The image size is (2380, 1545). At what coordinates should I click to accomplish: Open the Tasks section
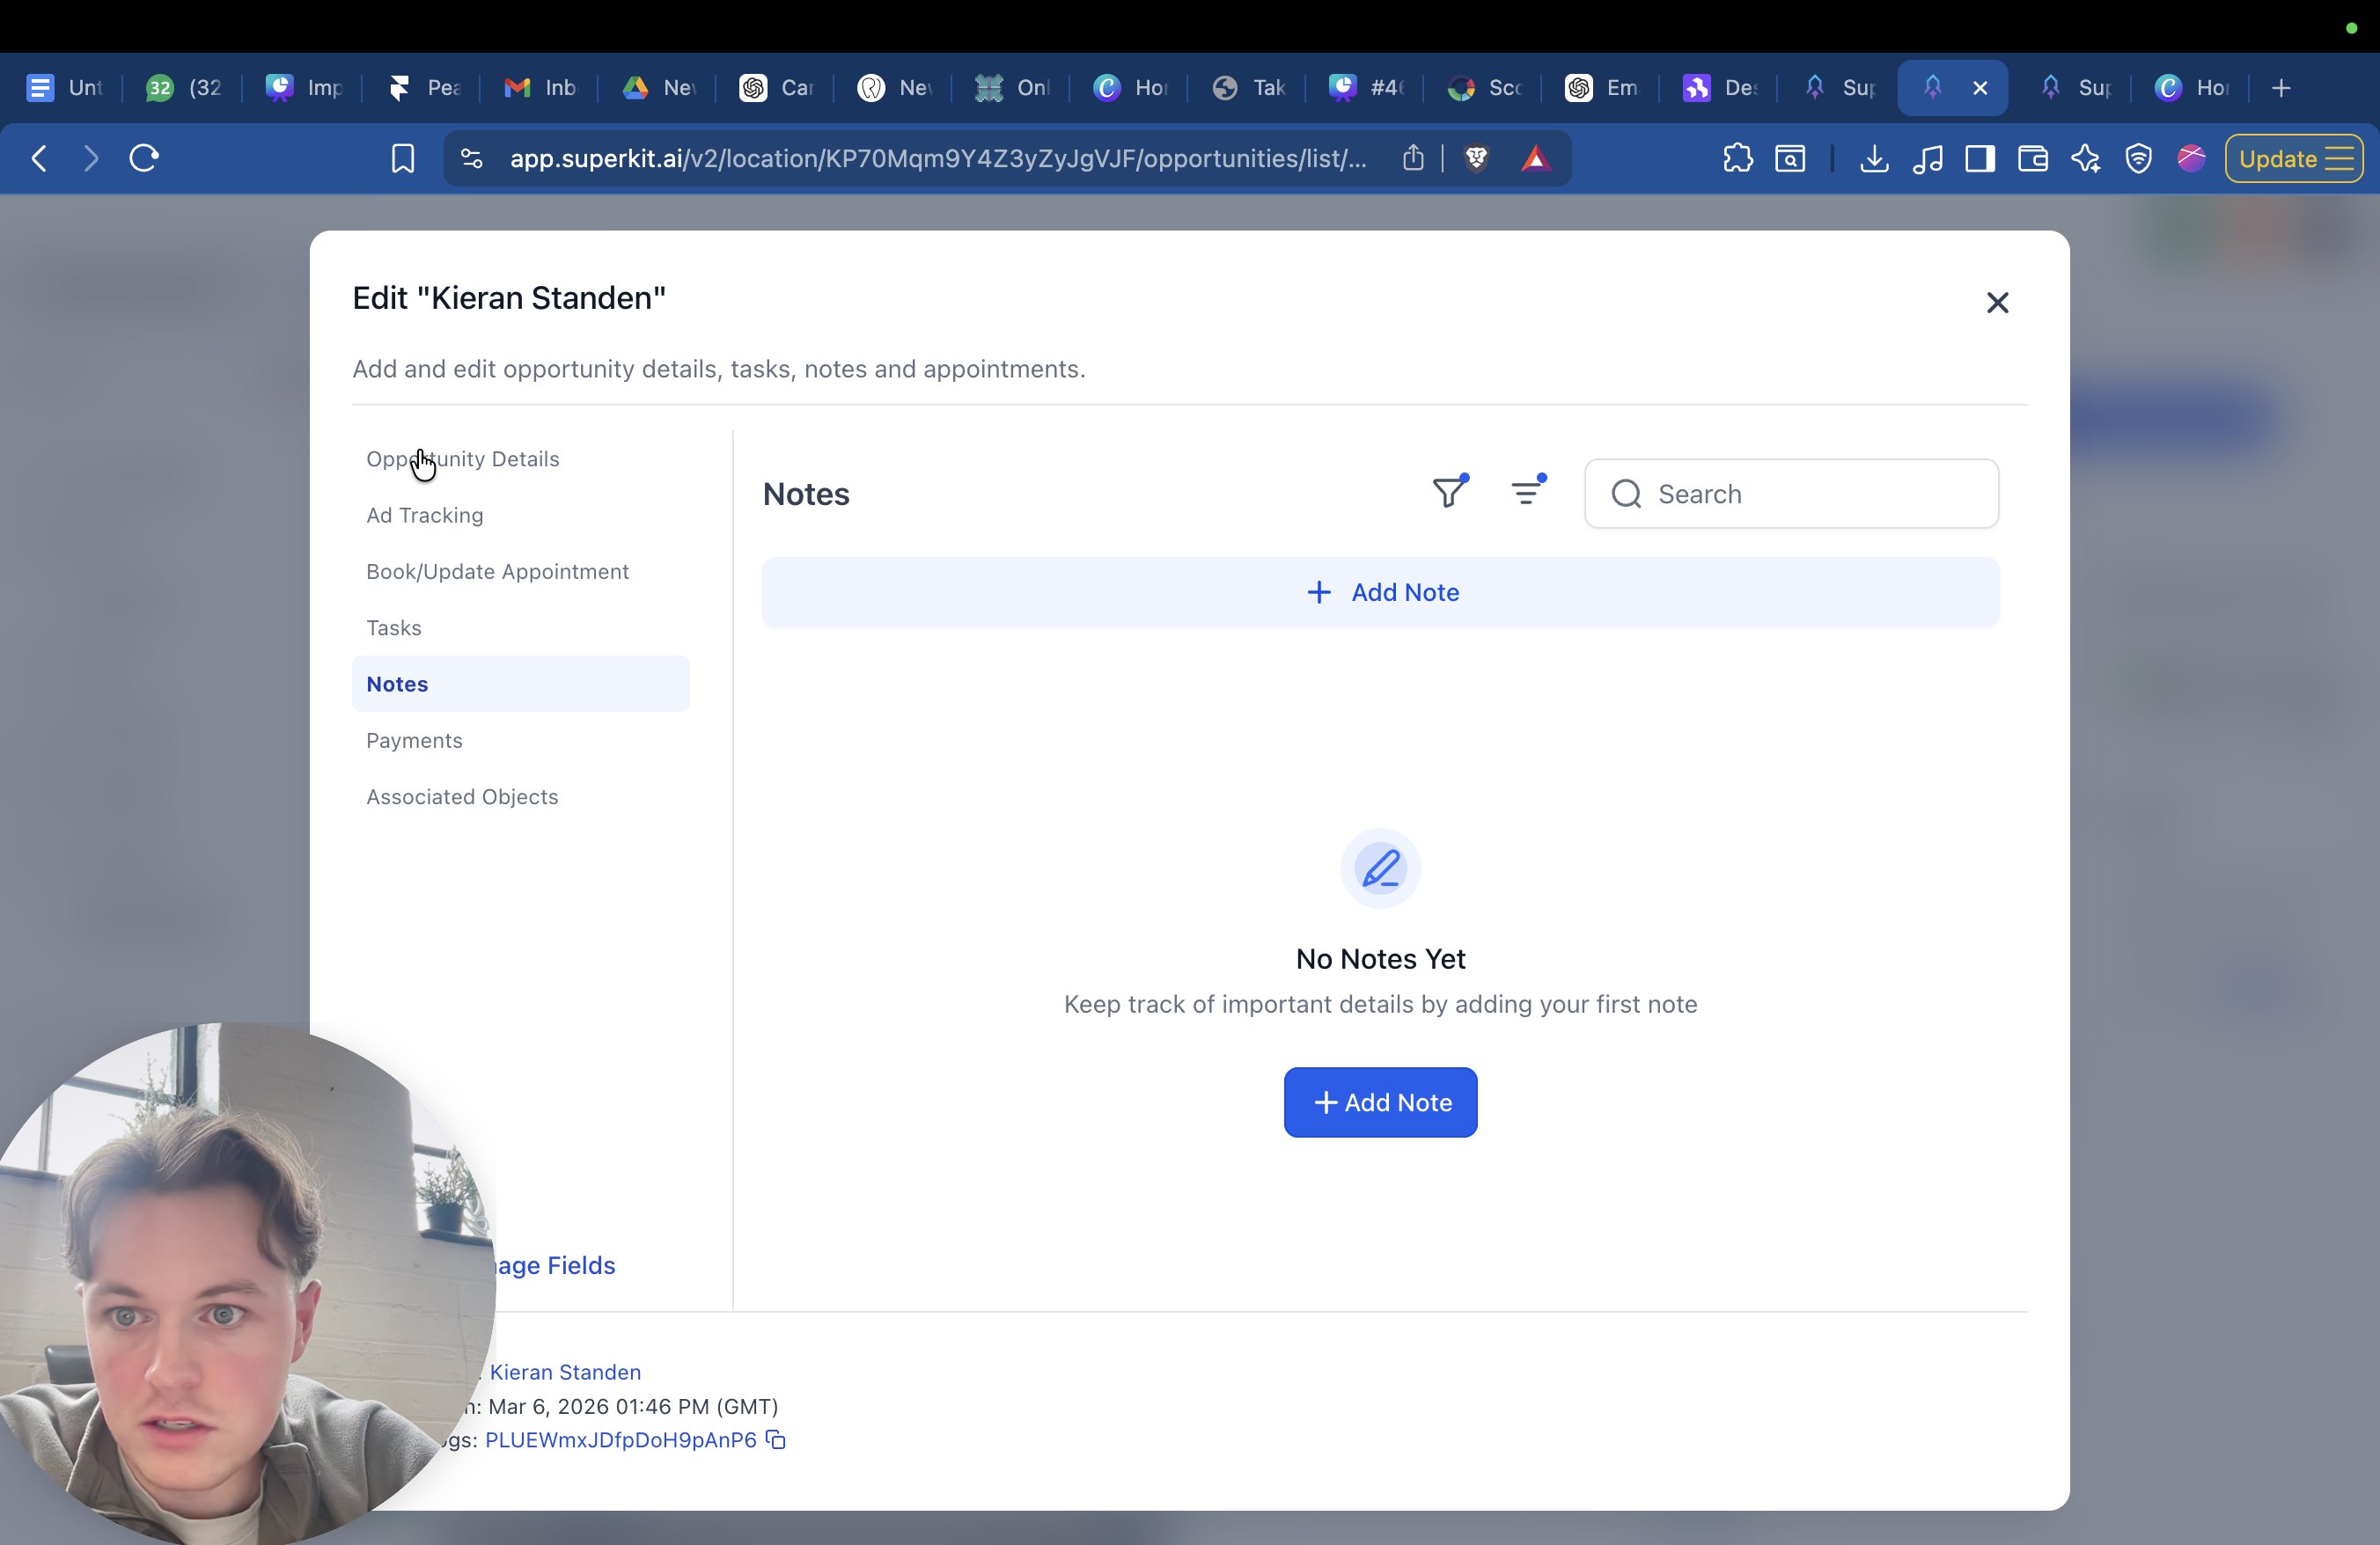point(393,627)
